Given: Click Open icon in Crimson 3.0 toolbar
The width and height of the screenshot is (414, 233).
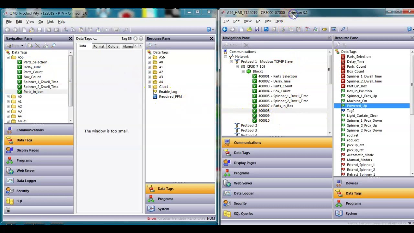Looking at the screenshot, I should 32,30.
